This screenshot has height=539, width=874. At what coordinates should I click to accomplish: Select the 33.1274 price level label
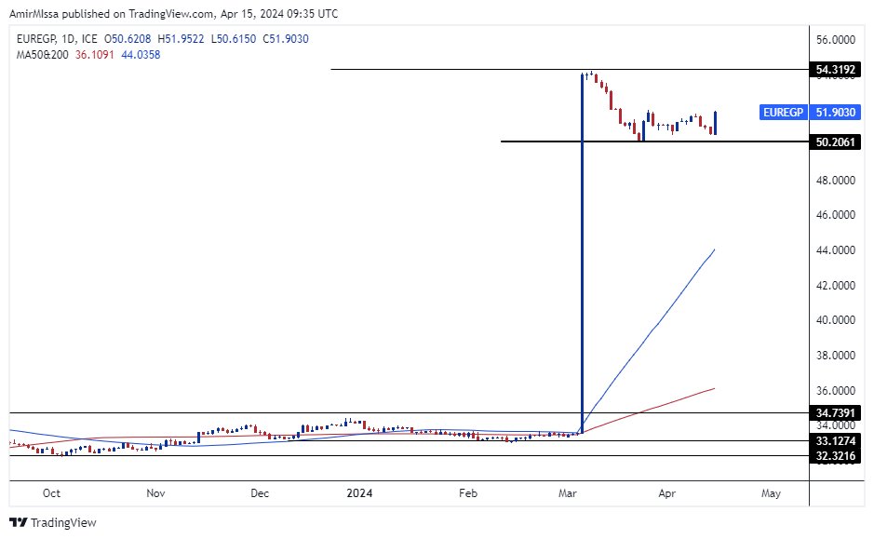[835, 441]
